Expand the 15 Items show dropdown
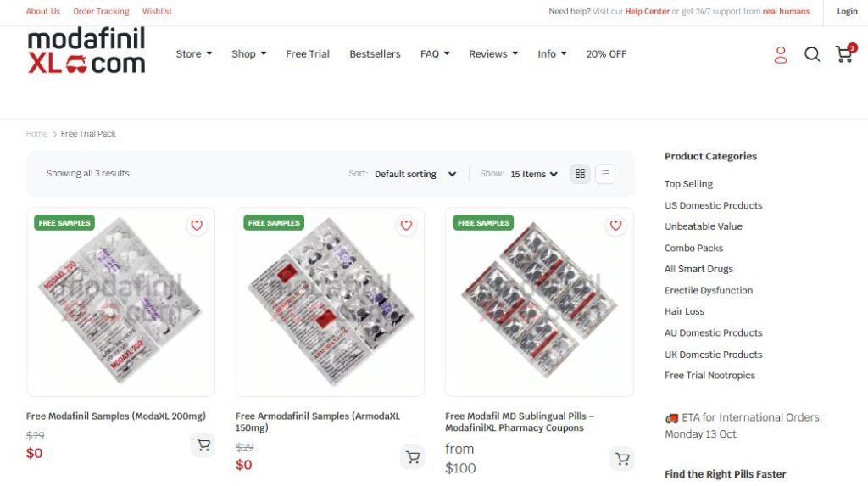 (x=534, y=174)
